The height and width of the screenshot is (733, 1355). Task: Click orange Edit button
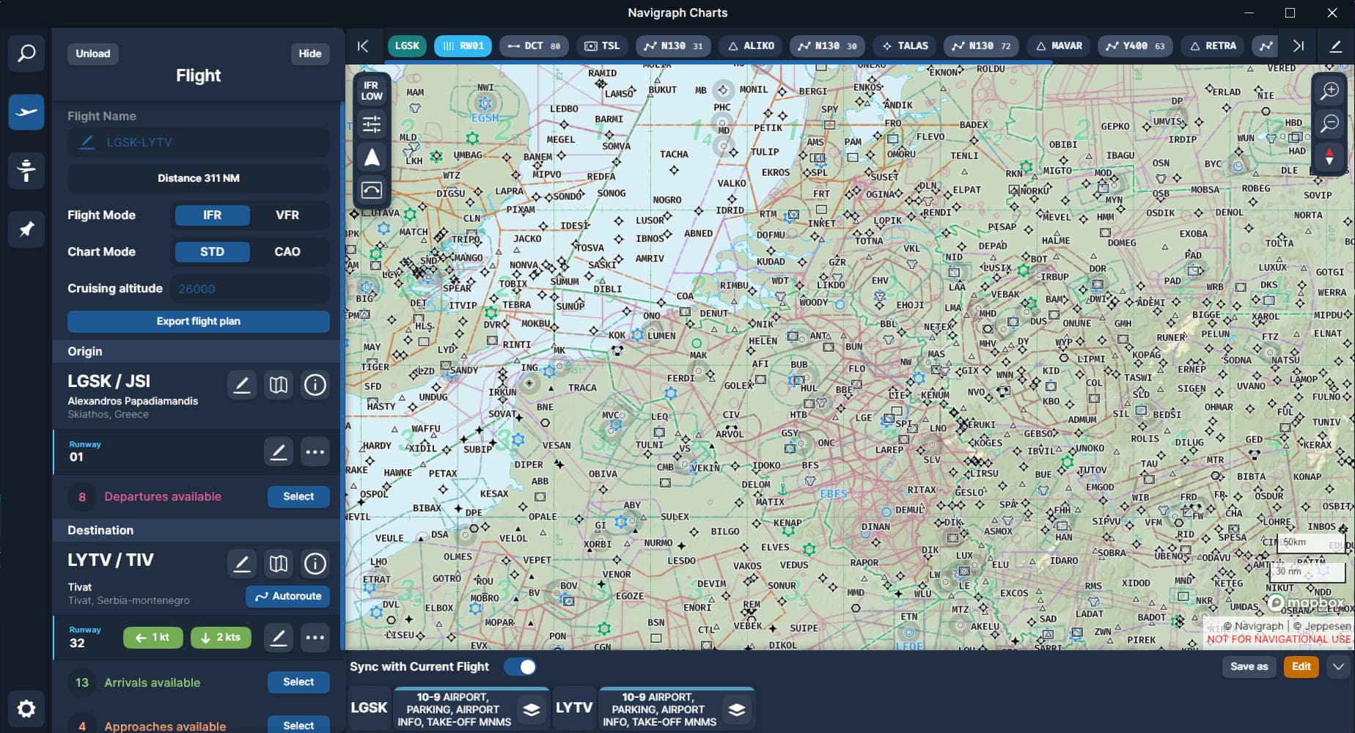point(1301,666)
